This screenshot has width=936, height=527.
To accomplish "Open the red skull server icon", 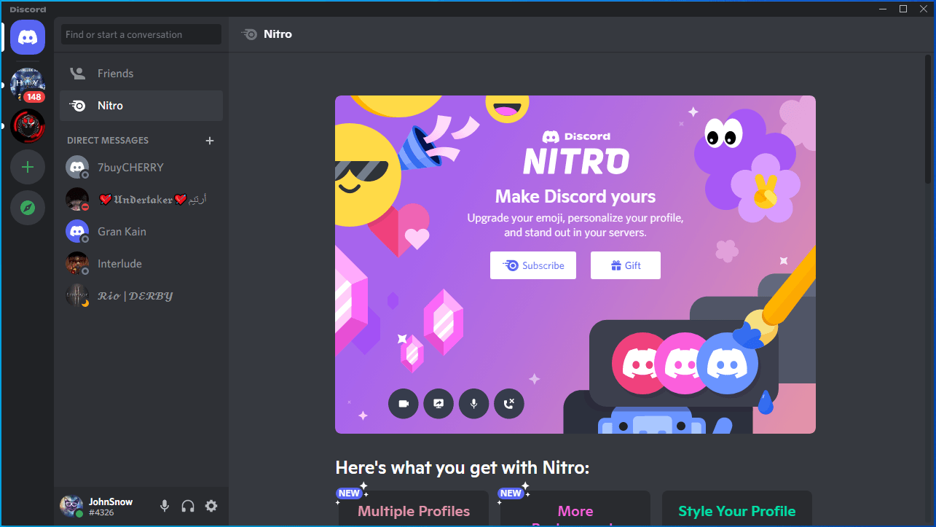I will coord(28,126).
